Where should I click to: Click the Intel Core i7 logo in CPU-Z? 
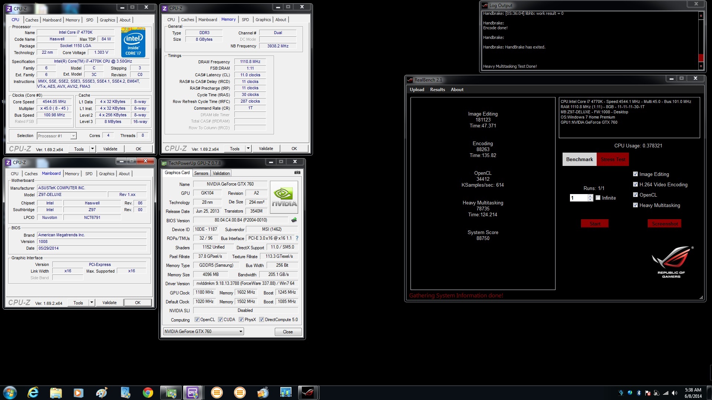[133, 42]
